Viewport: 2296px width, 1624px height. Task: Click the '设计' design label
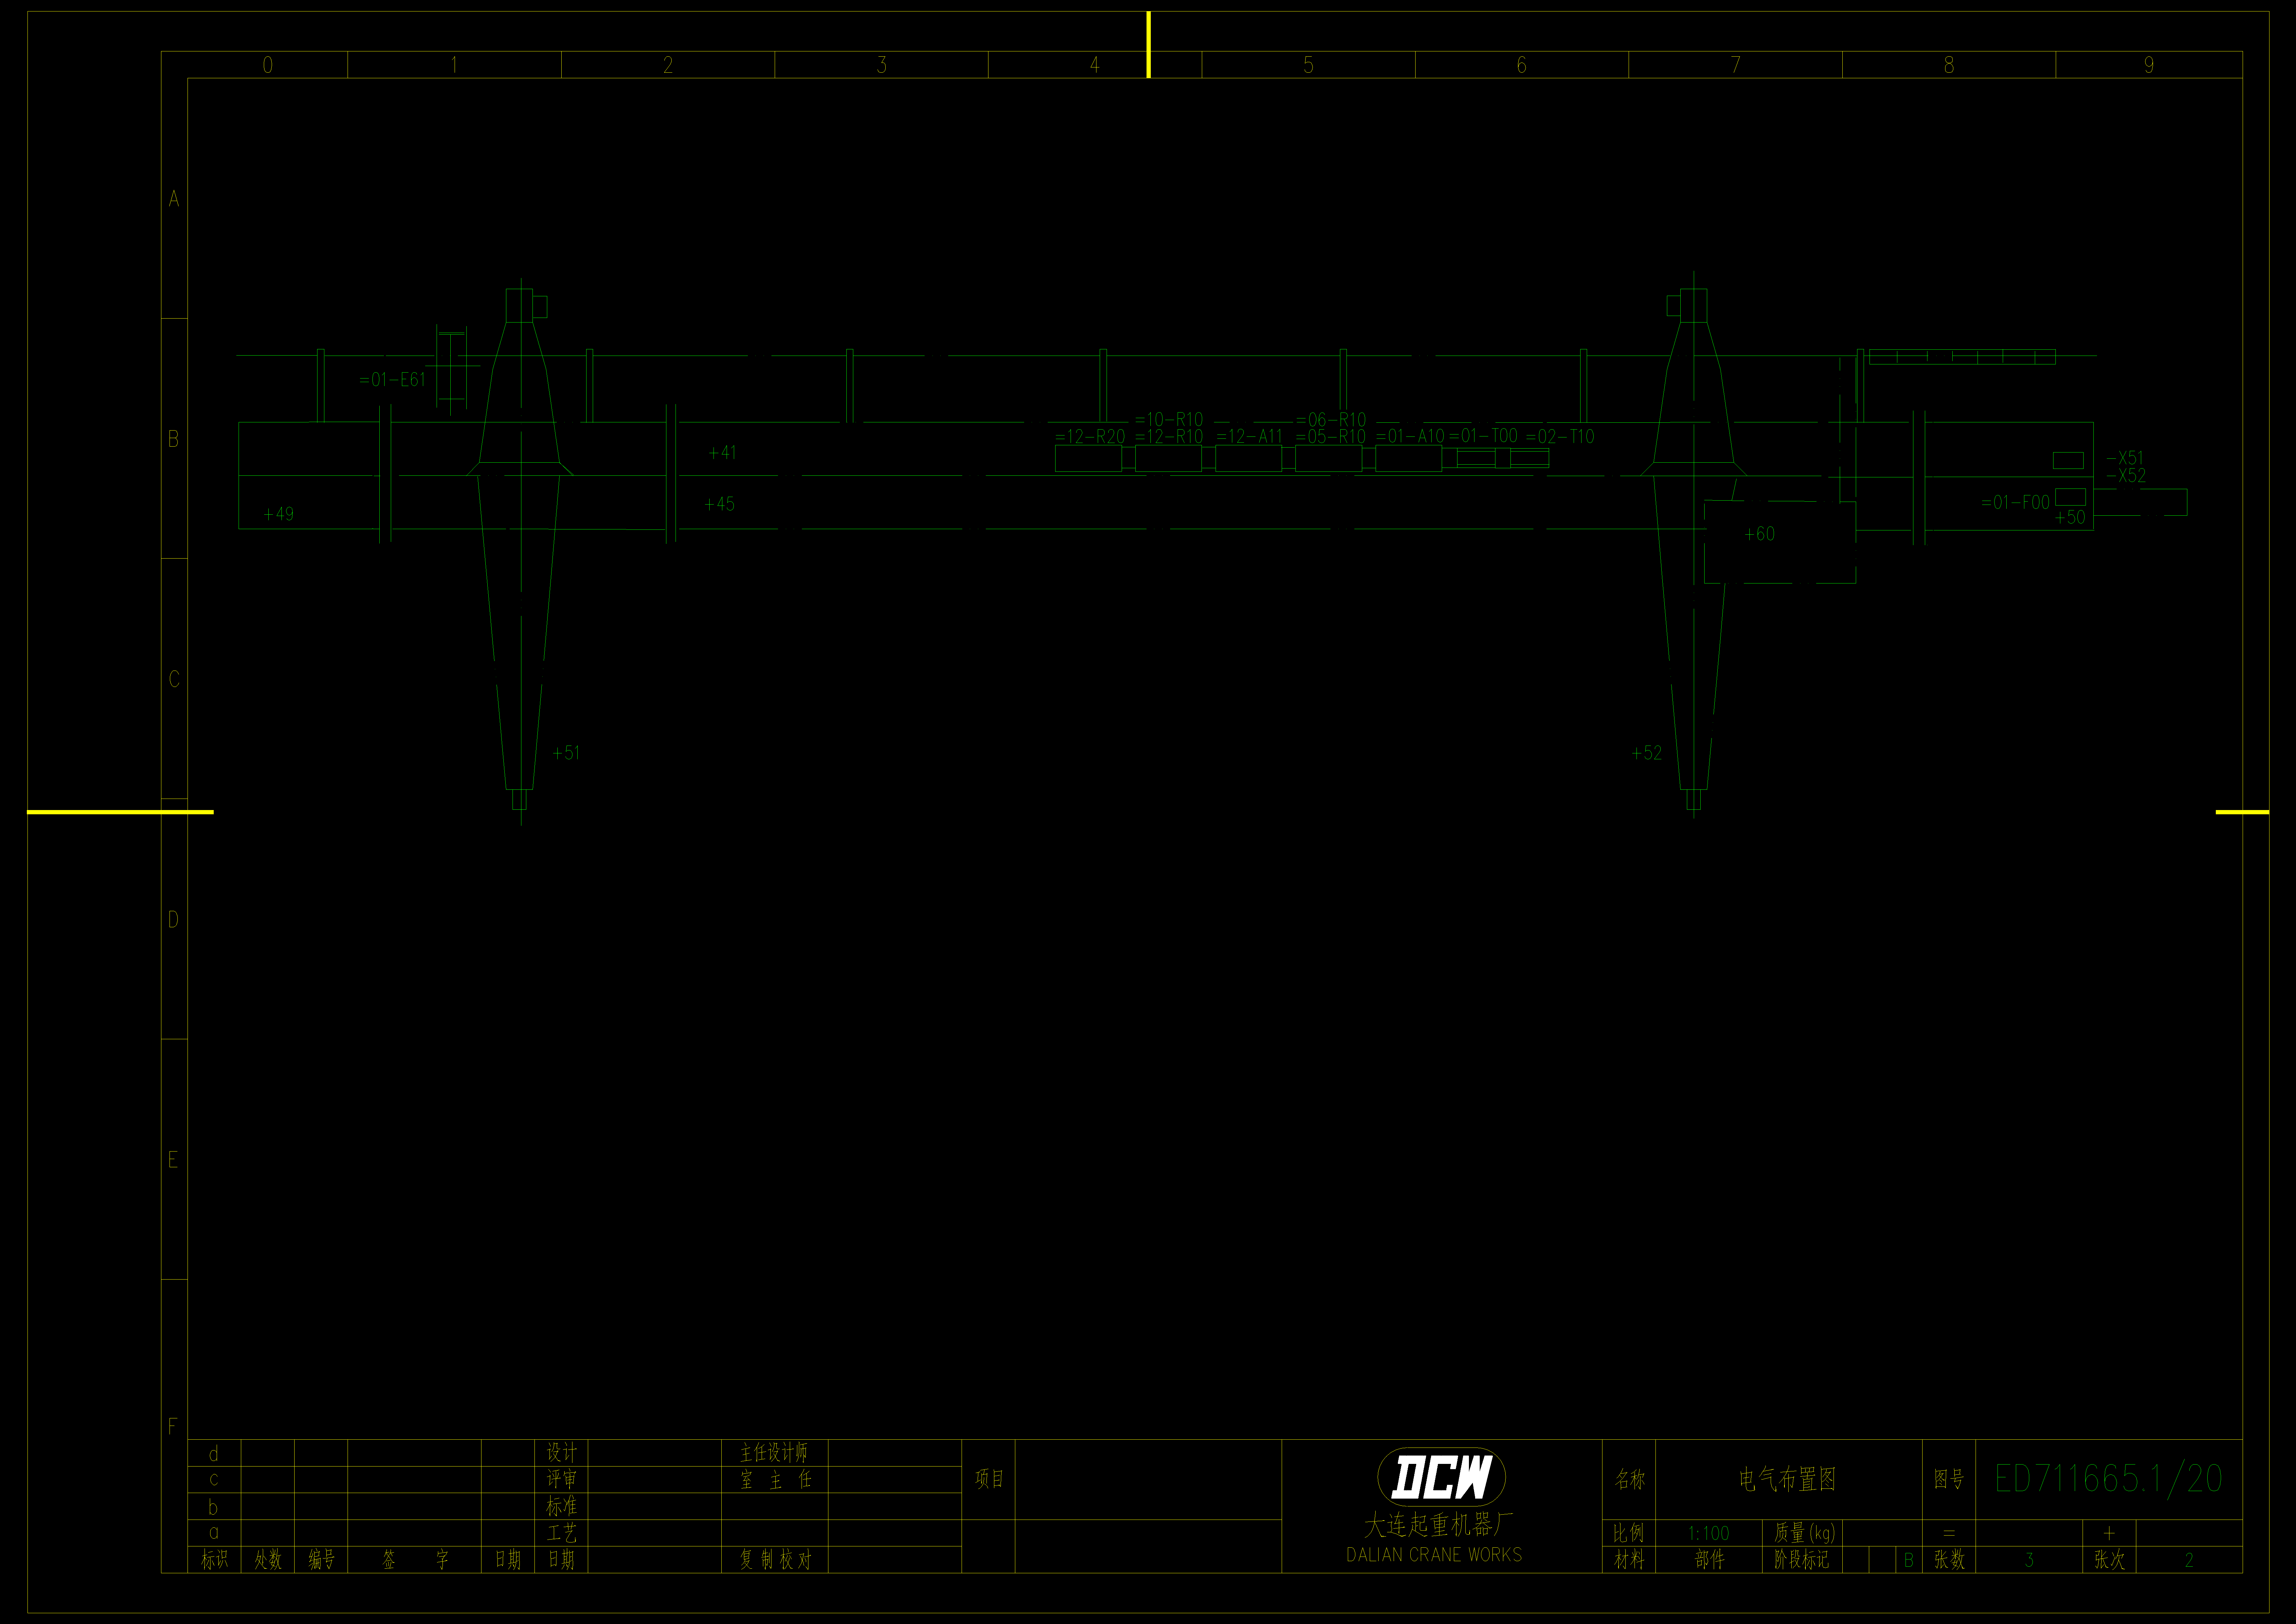(562, 1453)
